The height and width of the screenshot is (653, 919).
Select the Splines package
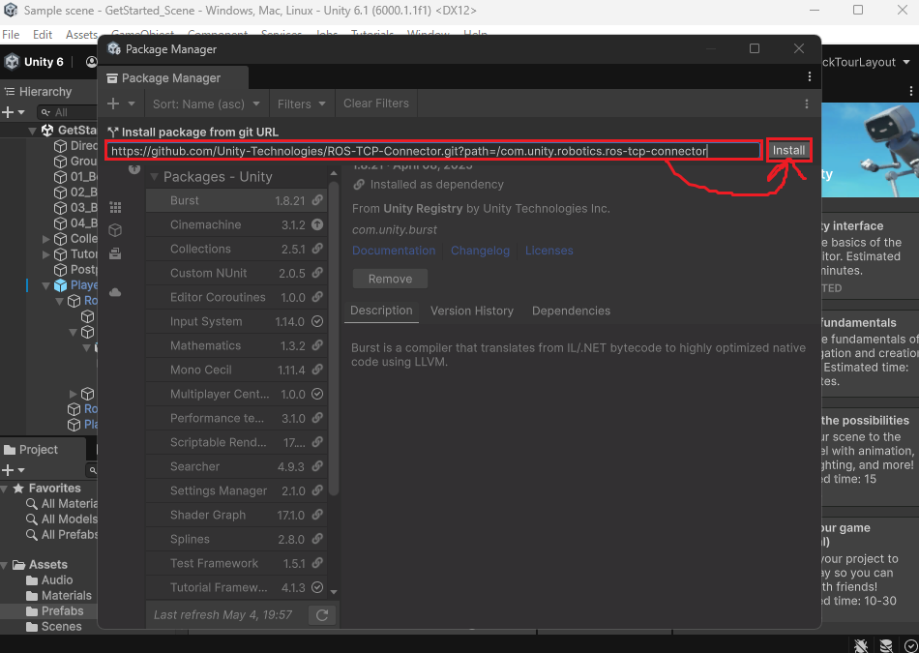236,539
